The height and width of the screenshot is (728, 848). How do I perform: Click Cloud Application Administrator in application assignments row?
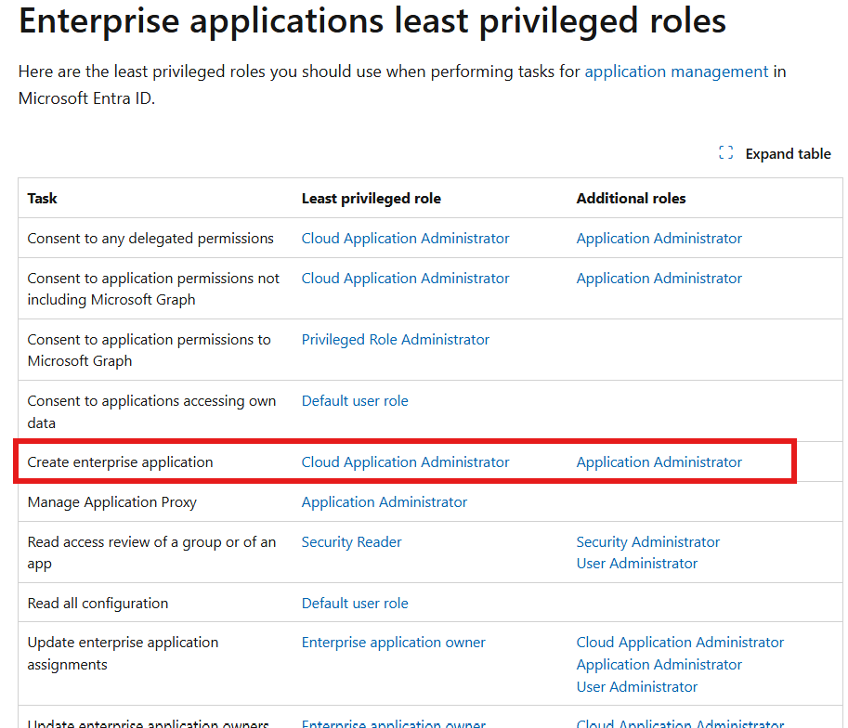pos(680,642)
